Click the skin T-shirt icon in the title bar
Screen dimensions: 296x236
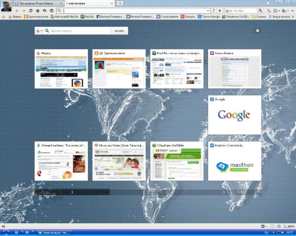[268, 3]
